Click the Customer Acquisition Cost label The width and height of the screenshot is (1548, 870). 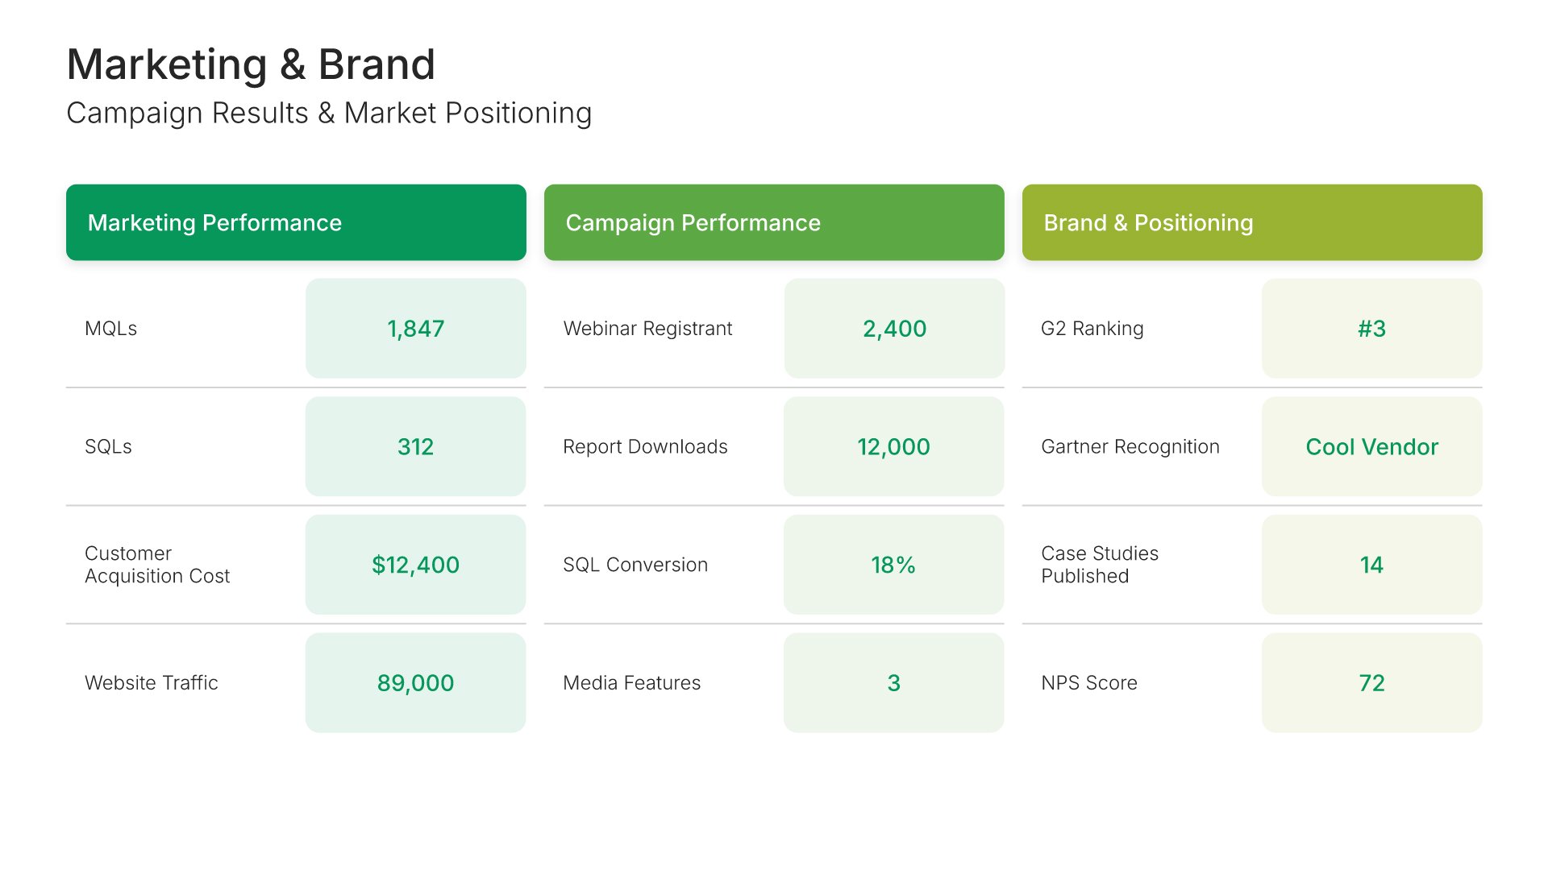pyautogui.click(x=157, y=565)
